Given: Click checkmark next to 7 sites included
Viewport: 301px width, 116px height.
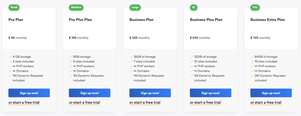Looking at the screenshot, I should tap(131, 61).
